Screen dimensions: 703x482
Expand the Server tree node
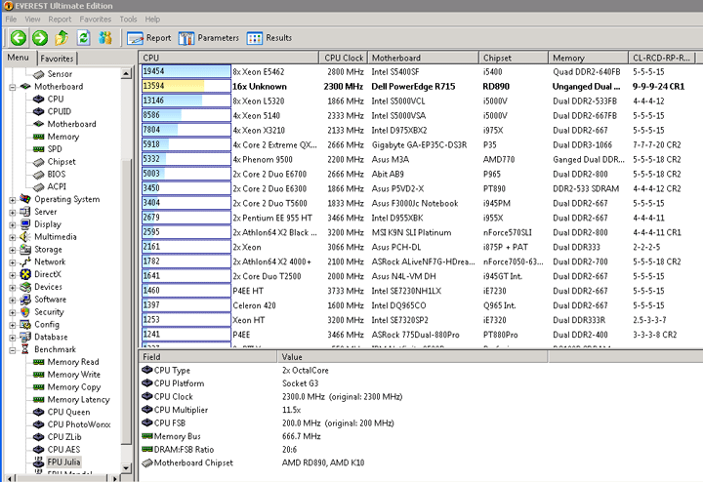pos(13,213)
